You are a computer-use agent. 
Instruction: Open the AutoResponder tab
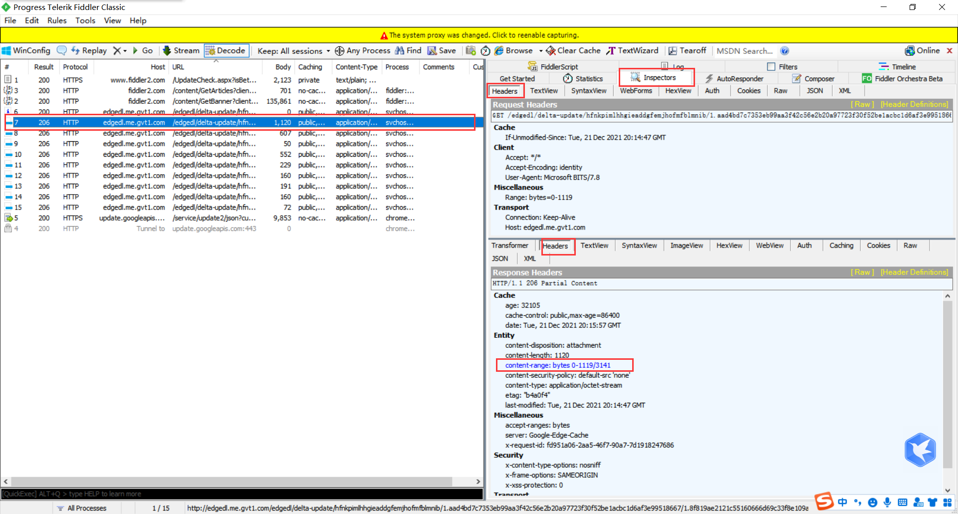(x=734, y=78)
